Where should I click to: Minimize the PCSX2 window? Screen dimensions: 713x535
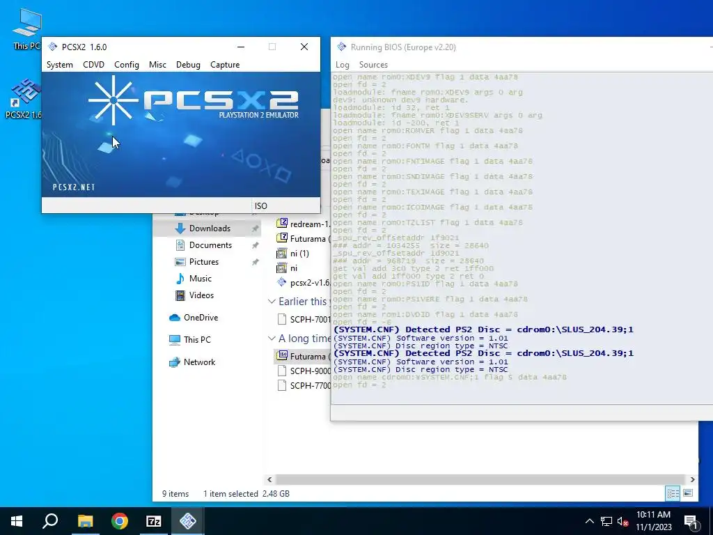click(x=241, y=47)
